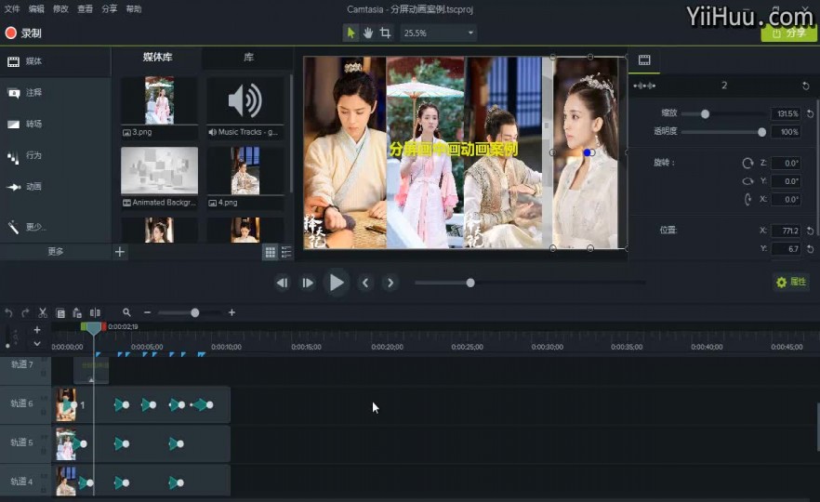
Task: Add a new track with plus
Action: pos(36,329)
